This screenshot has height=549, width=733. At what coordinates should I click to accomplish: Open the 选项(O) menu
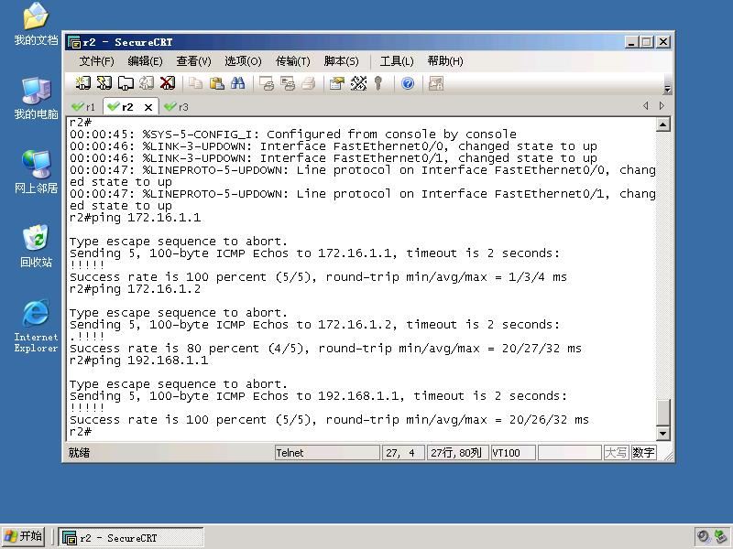(243, 61)
